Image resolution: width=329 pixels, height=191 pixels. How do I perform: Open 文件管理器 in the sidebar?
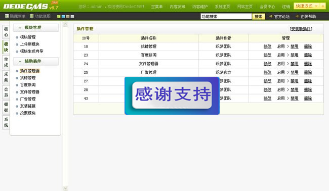(29, 92)
